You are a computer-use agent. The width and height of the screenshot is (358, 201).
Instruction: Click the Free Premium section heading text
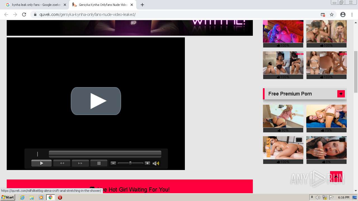(x=290, y=94)
